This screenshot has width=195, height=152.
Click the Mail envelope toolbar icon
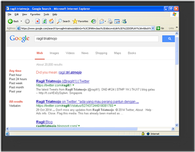tap(102, 21)
